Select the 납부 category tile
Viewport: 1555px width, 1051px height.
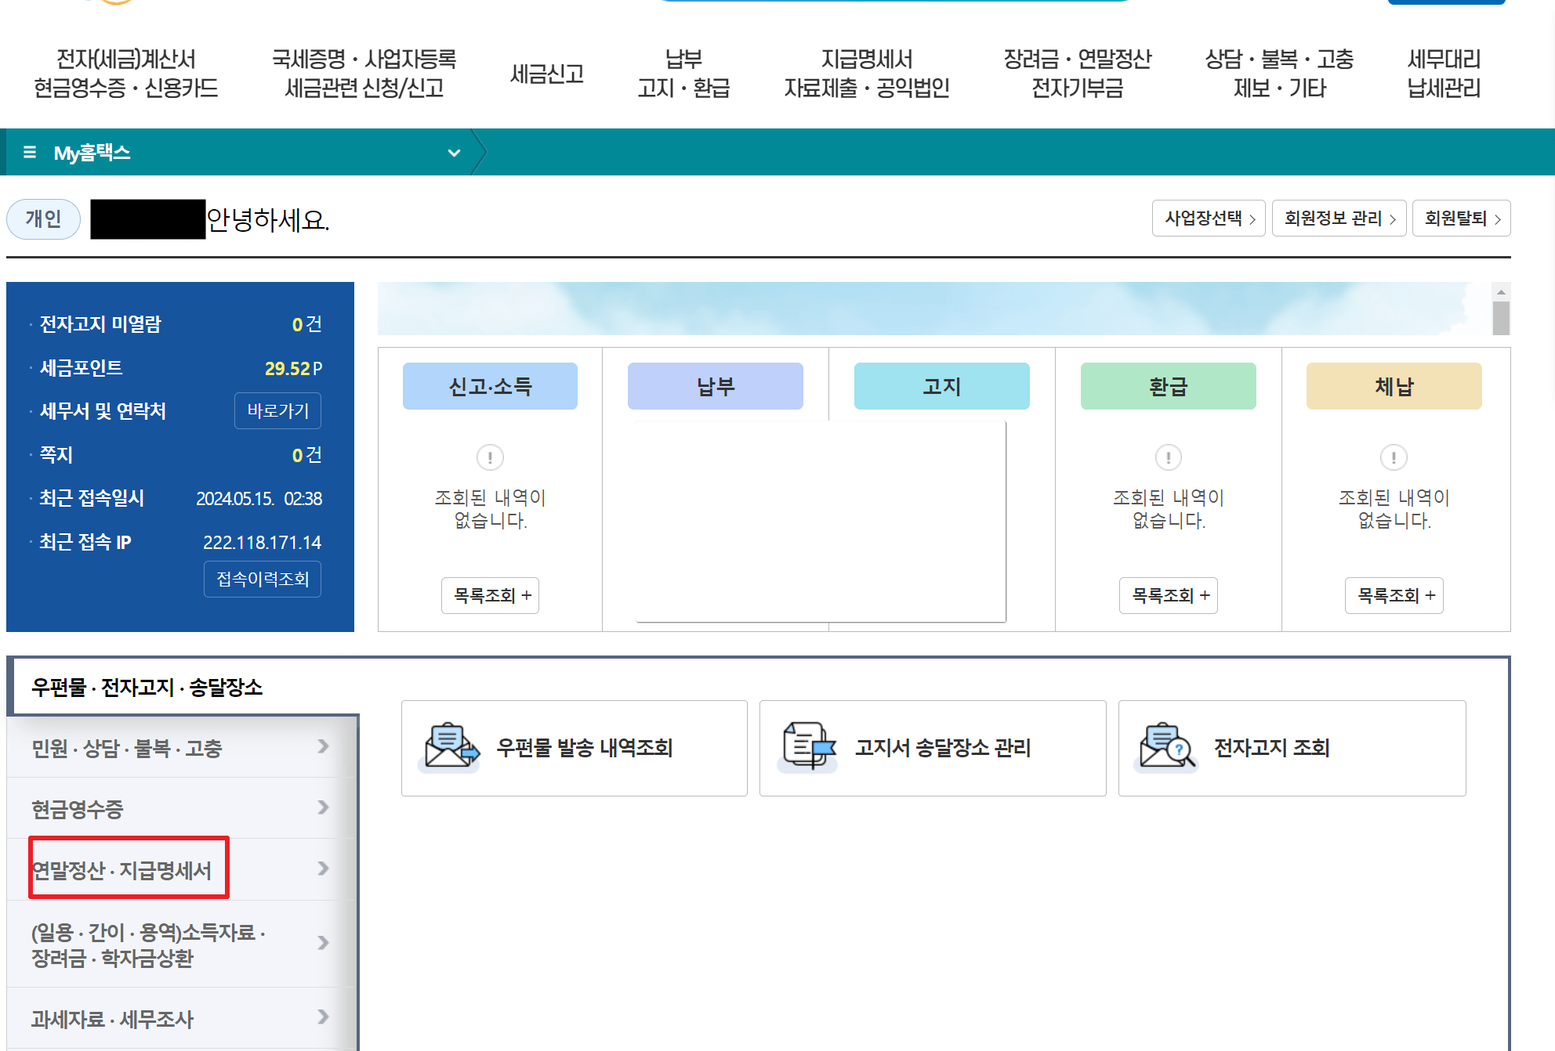[x=714, y=385]
